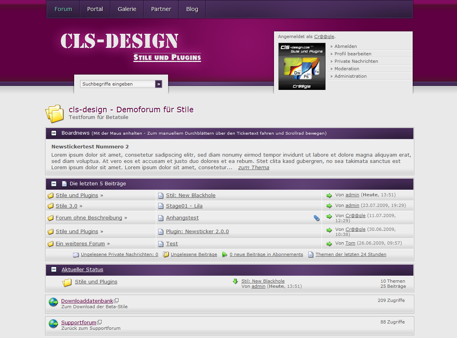The height and width of the screenshot is (338, 457).
Task: Collapse the Boardnews panel
Action: (x=54, y=133)
